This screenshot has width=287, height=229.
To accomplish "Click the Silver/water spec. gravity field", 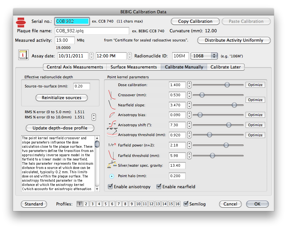I will (177, 165).
